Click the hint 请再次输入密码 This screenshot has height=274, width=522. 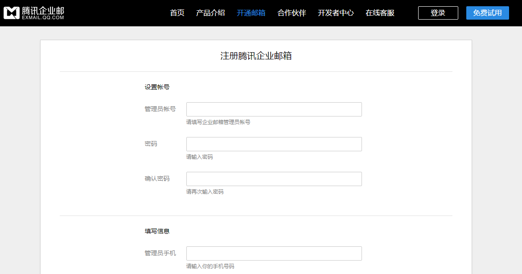(x=205, y=192)
